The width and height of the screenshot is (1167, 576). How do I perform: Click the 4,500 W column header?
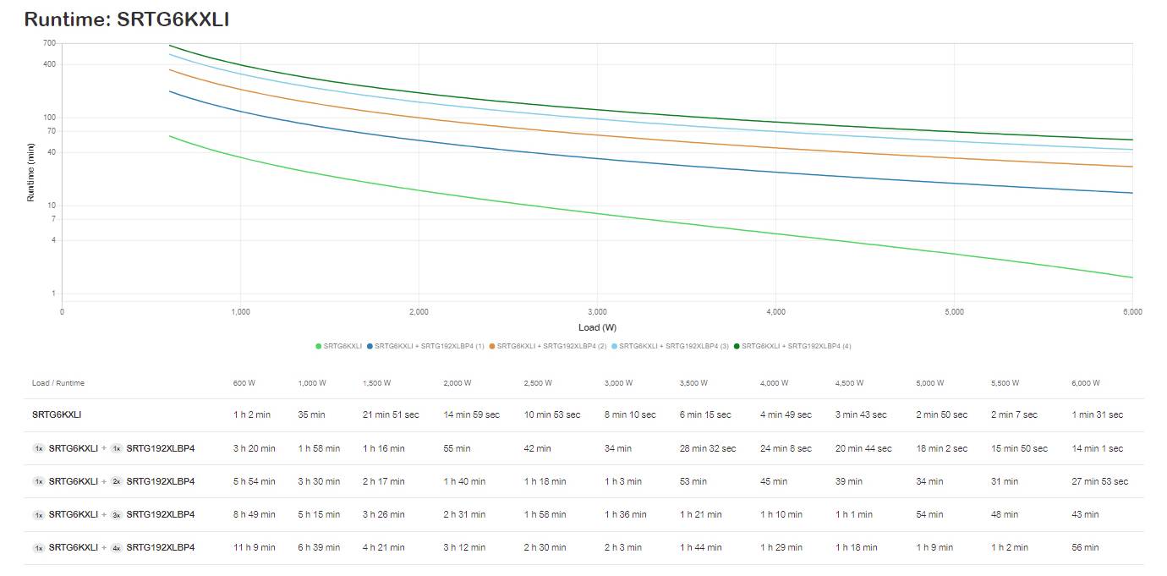tap(850, 383)
